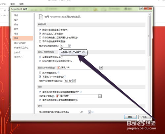Toggle 使用智能剪切和粘贴(S) checkbox
Screen dimensions: 165x134
pyautogui.click(x=40, y=57)
